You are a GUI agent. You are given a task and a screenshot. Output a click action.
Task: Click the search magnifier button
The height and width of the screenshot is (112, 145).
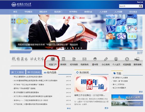click(141, 6)
